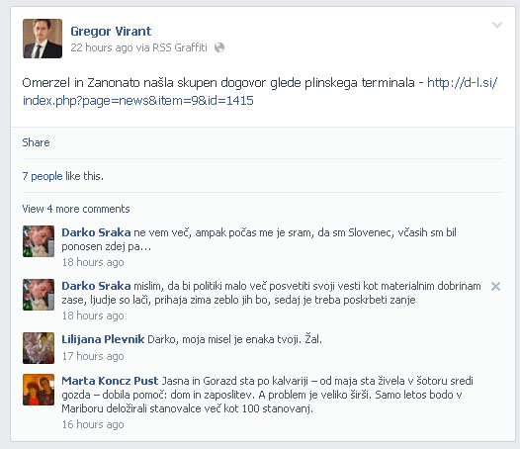Click the Share link under the post
The image size is (520, 449).
pos(36,142)
